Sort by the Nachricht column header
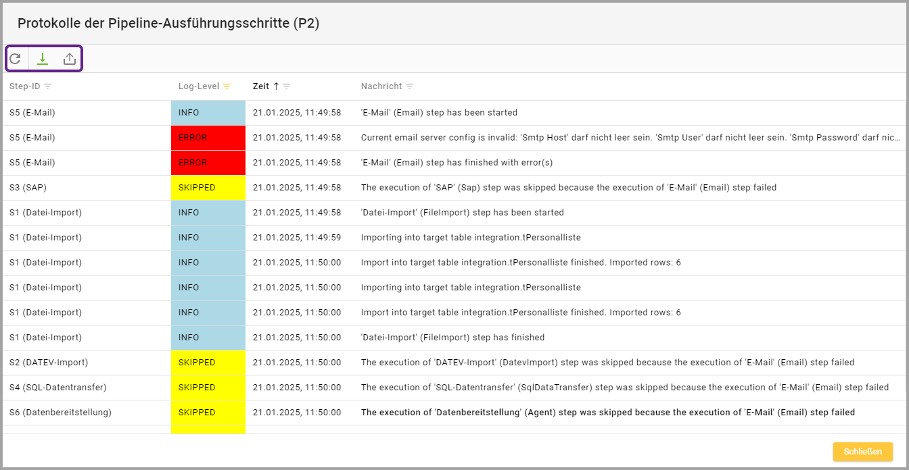 pos(381,86)
